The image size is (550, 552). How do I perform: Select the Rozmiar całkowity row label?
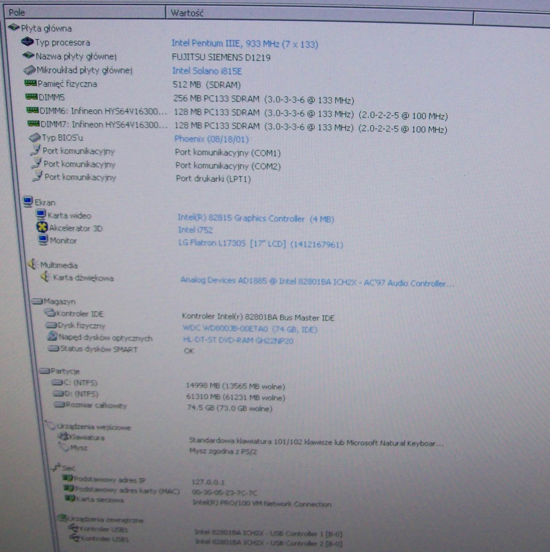[96, 405]
